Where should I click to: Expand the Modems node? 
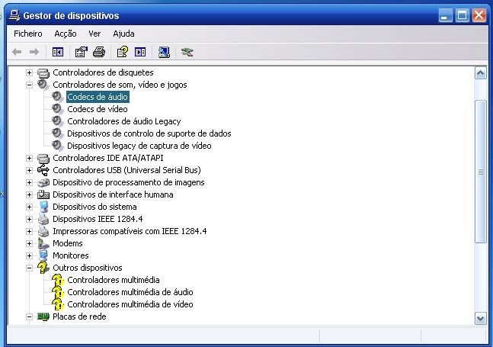[29, 243]
